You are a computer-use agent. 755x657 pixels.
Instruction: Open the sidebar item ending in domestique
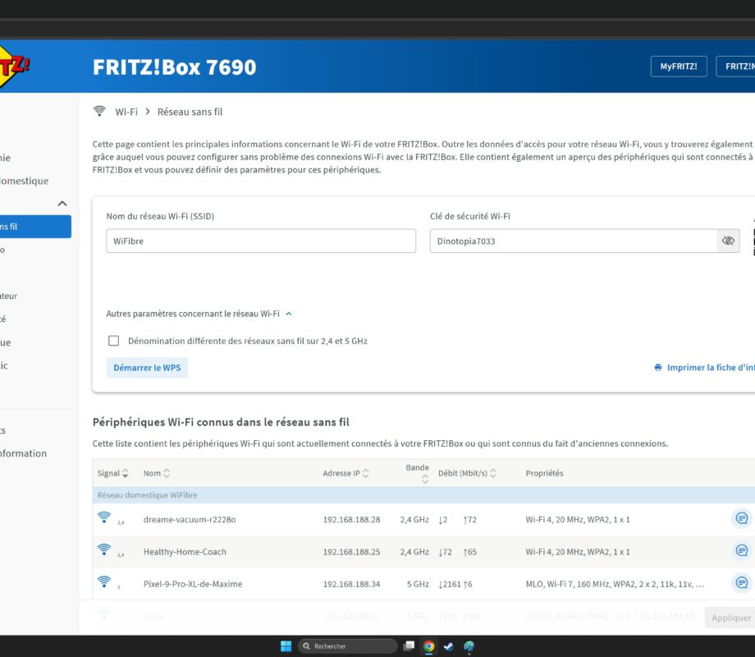25,181
